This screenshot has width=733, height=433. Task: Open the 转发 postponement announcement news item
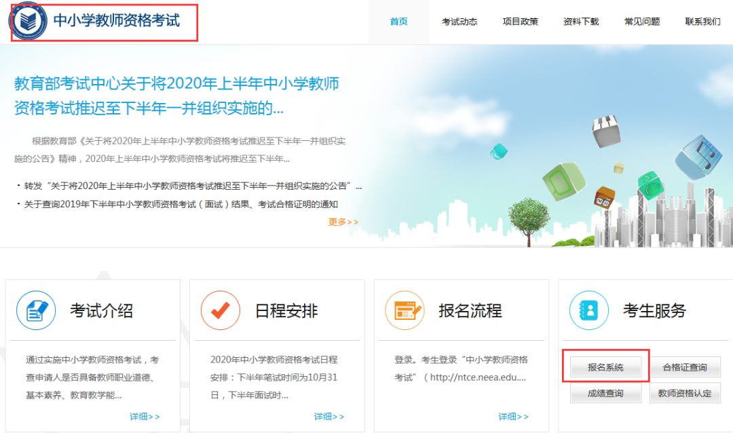pyautogui.click(x=193, y=186)
